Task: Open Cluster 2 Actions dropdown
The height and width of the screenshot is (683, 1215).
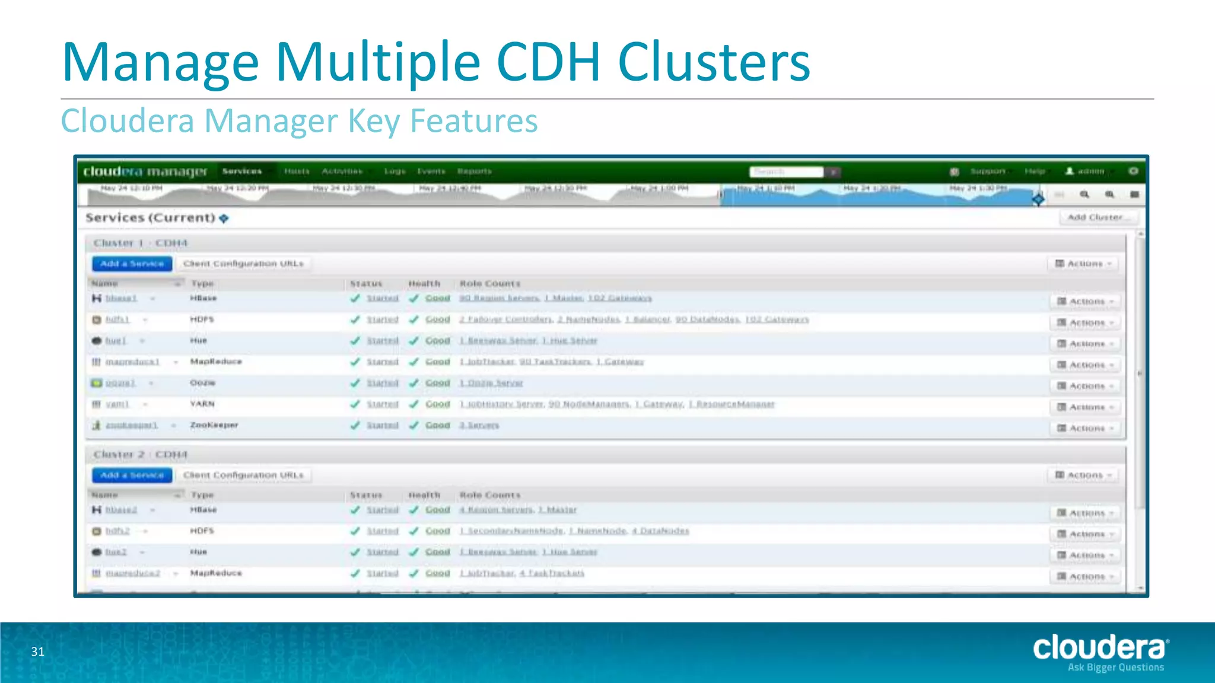Action: (x=1083, y=475)
